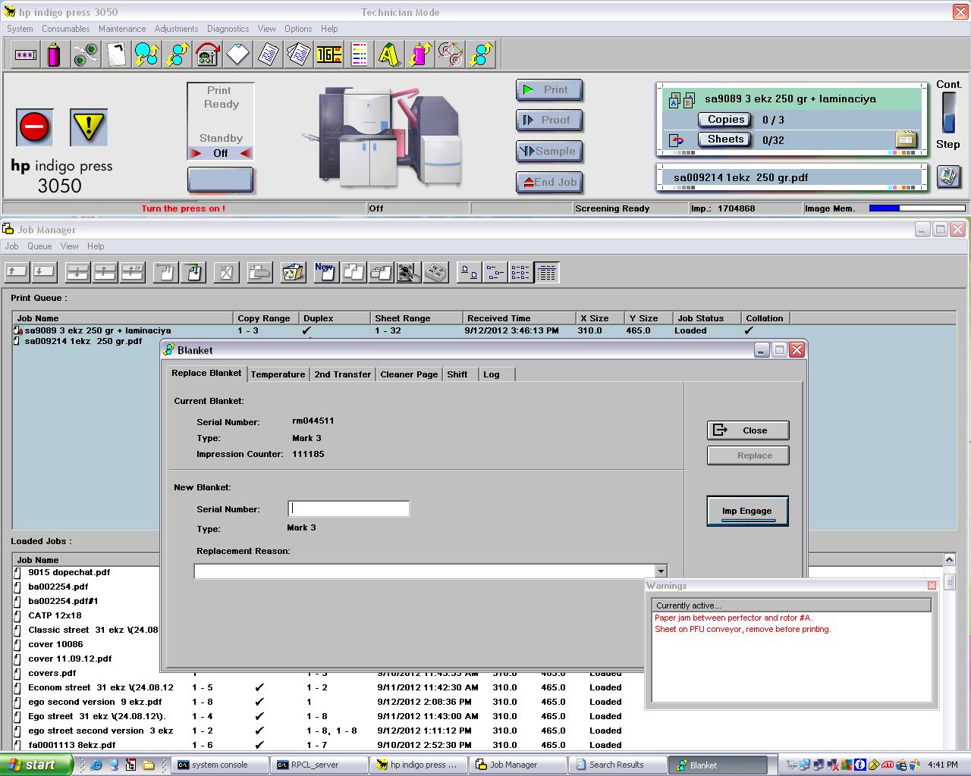Click the recycle bin delete icon
This screenshot has width=971, height=776.
pyautogui.click(x=293, y=272)
